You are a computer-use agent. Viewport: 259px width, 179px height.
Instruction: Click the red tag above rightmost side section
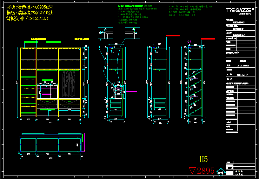point(208,39)
